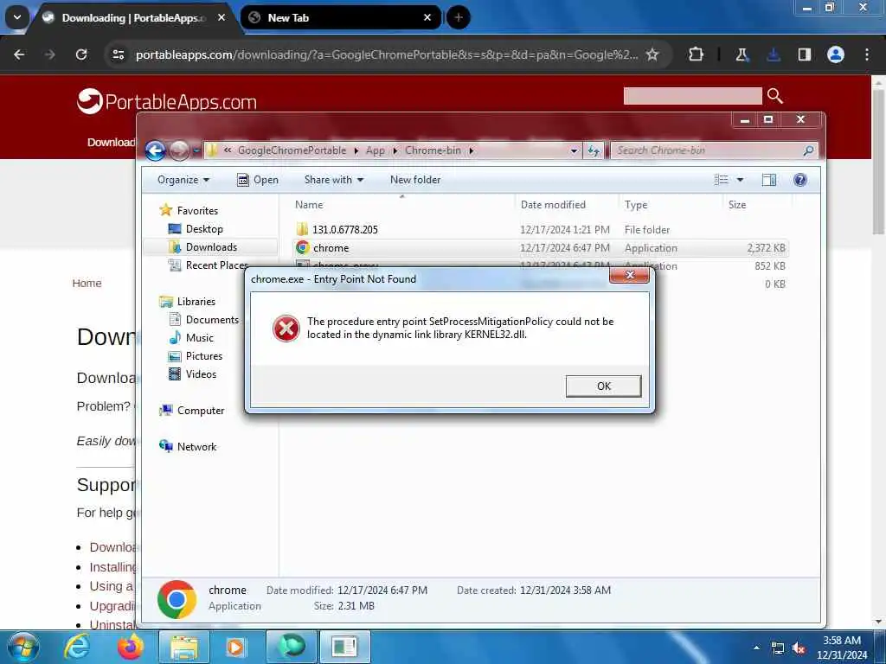Change the view icon in Explorer

coord(721,180)
